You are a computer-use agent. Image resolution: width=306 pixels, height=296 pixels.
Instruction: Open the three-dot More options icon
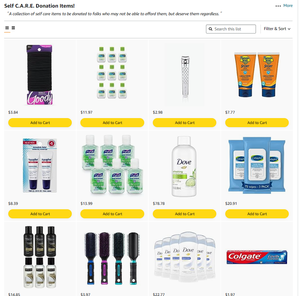pos(278,6)
